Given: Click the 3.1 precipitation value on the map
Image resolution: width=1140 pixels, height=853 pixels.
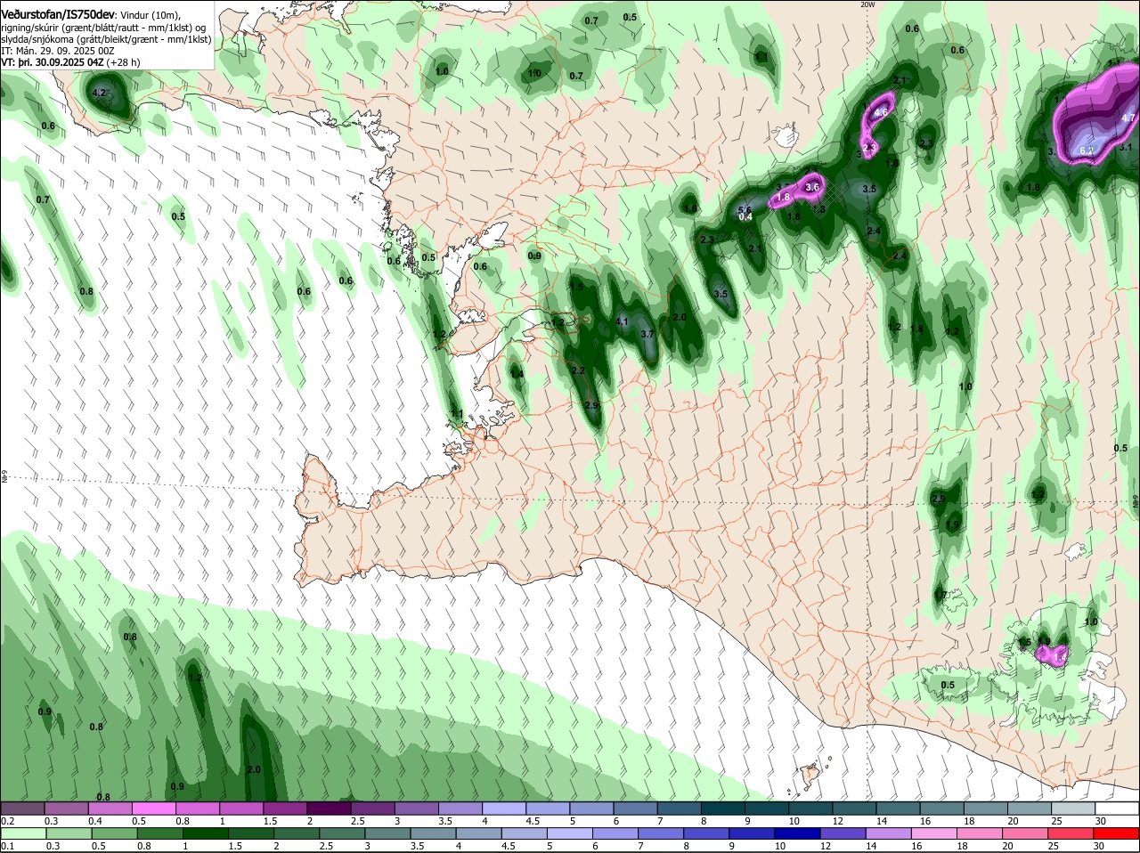Looking at the screenshot, I should click(1126, 147).
